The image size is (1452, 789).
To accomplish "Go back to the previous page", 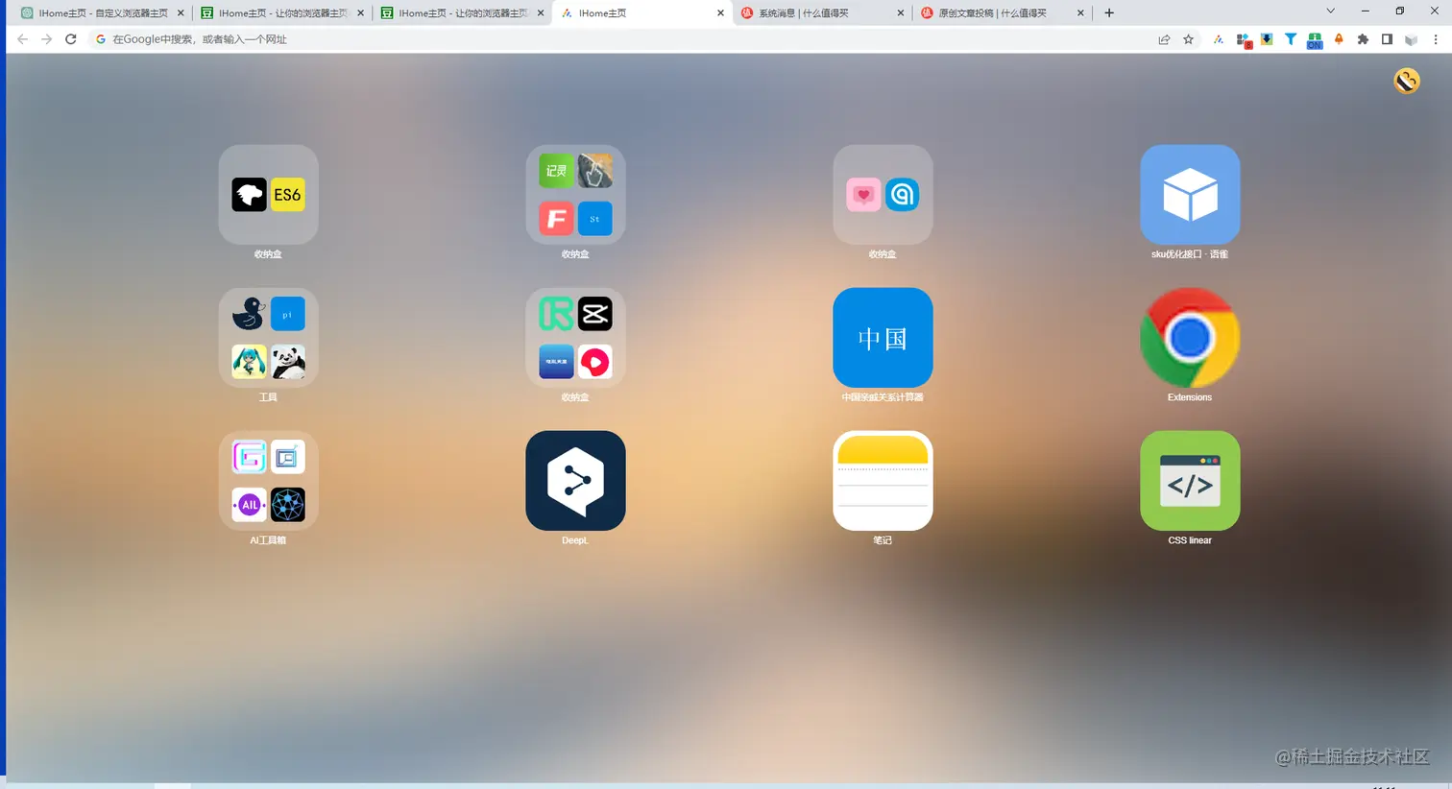I will pos(22,39).
